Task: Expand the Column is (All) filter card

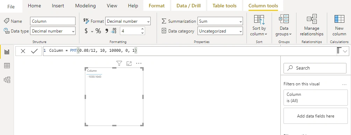Action: click(315, 97)
